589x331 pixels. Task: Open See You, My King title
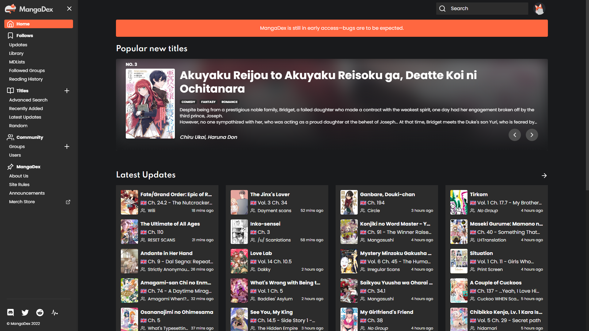271,312
